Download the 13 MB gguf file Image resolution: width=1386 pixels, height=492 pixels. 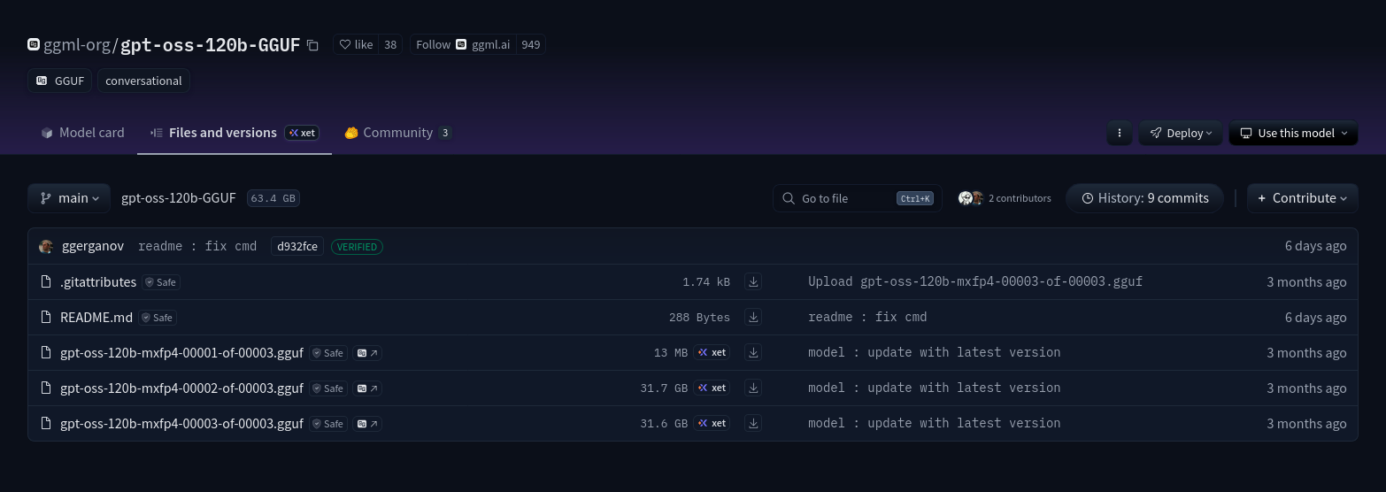753,352
